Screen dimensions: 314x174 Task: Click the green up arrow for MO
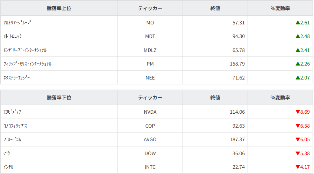(x=298, y=23)
